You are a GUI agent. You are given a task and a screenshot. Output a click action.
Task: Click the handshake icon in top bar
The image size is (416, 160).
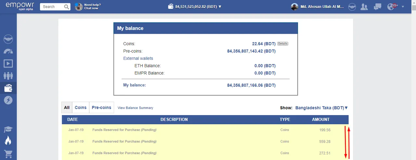(352, 7)
